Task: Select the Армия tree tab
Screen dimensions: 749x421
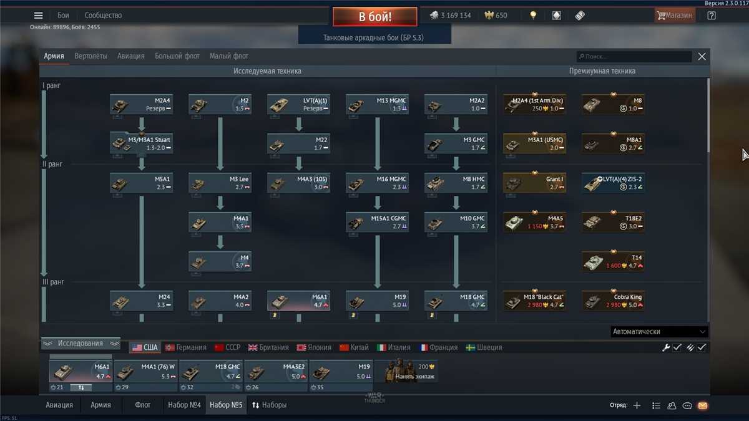Action: click(54, 56)
